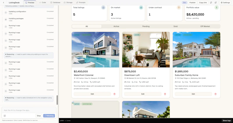Click the Total listings home icon
This screenshot has height=123, width=233.
click(x=103, y=8)
